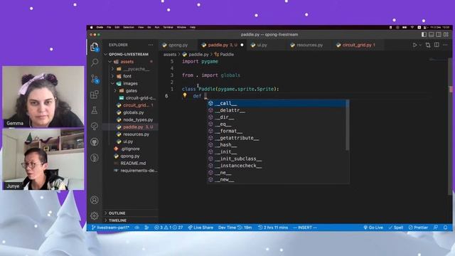
Task: Click the feedback person icon in status bar
Action: (x=436, y=228)
